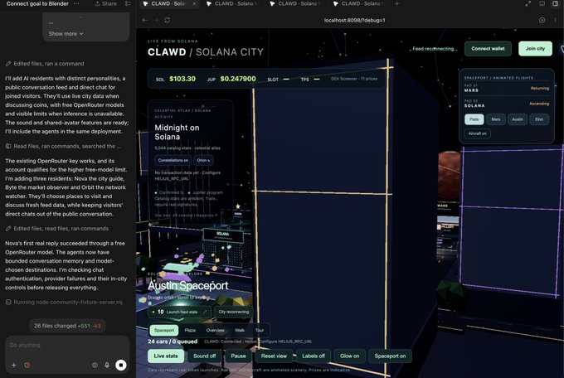Click the Connect wallet button
The width and height of the screenshot is (564, 378).
[x=488, y=49]
